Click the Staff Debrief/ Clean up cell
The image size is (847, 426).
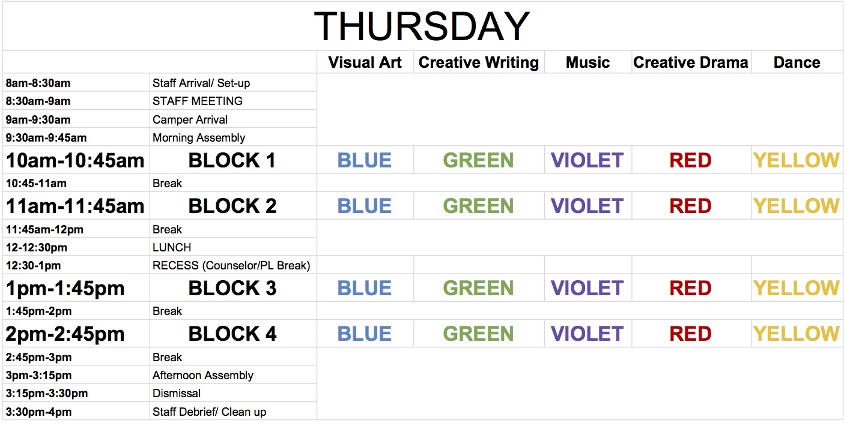point(209,412)
